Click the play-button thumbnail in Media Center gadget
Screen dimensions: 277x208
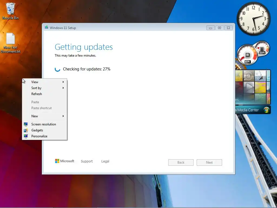pyautogui.click(x=249, y=87)
